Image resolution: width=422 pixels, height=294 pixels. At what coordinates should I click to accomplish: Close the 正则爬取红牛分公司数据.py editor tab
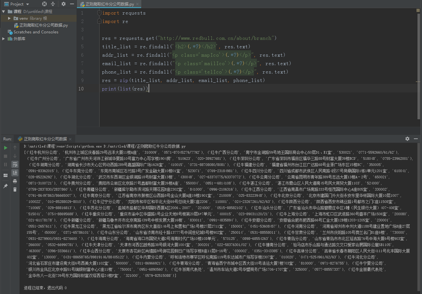[x=138, y=5]
